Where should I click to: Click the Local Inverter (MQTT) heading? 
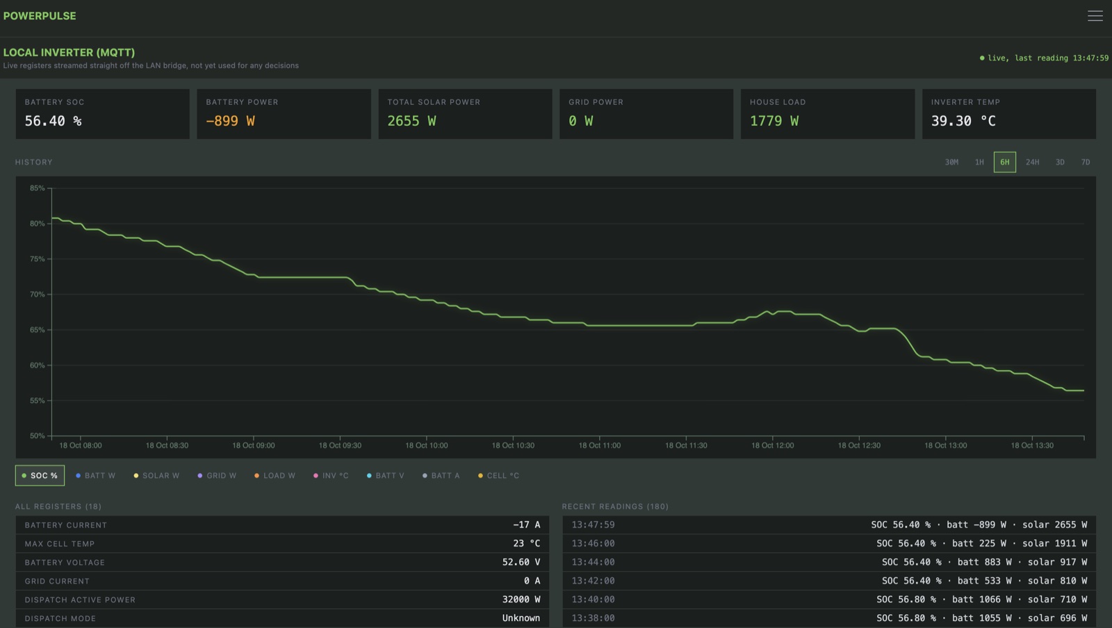click(x=69, y=52)
